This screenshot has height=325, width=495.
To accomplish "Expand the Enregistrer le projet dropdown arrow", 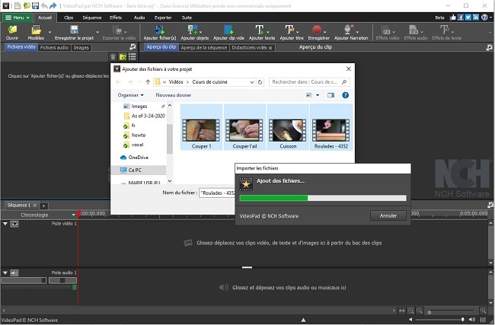I will coord(97,32).
